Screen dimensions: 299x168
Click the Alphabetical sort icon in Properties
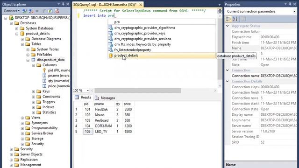coord(235,19)
